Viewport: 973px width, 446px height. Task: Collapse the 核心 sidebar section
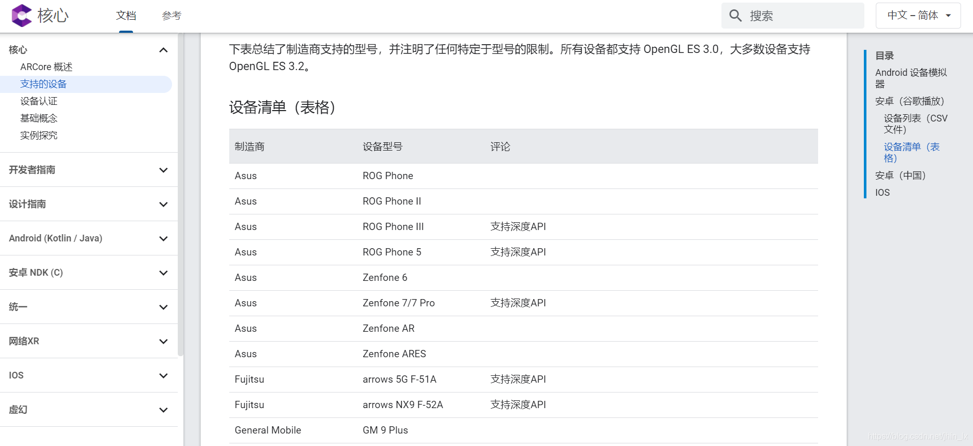pyautogui.click(x=163, y=50)
